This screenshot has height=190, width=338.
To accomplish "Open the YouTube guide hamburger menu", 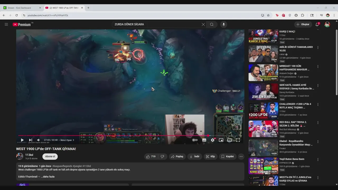I will point(6,24).
